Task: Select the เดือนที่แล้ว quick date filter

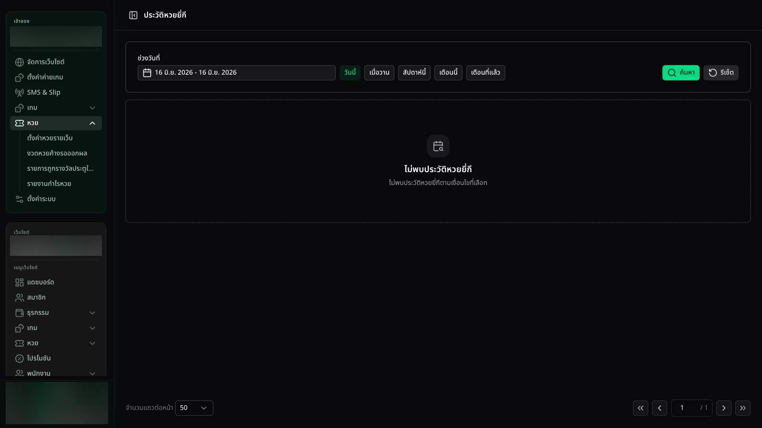Action: point(486,73)
